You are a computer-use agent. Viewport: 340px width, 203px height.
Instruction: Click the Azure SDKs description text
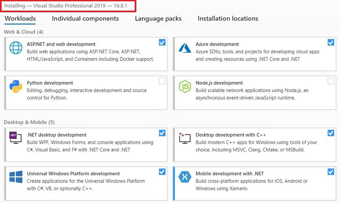257,56
